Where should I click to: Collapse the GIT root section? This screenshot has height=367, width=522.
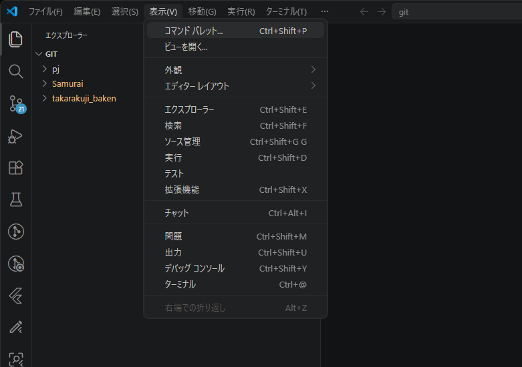[39, 54]
